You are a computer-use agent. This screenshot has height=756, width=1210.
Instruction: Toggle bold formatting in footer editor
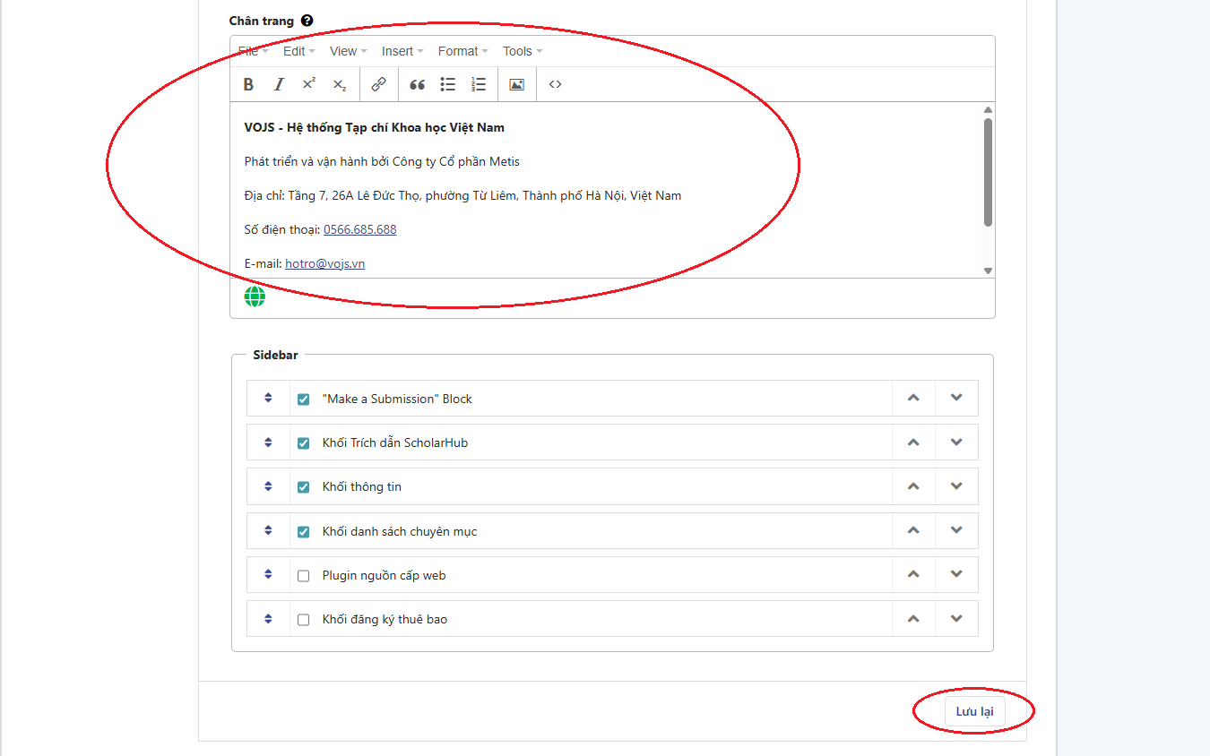click(249, 84)
